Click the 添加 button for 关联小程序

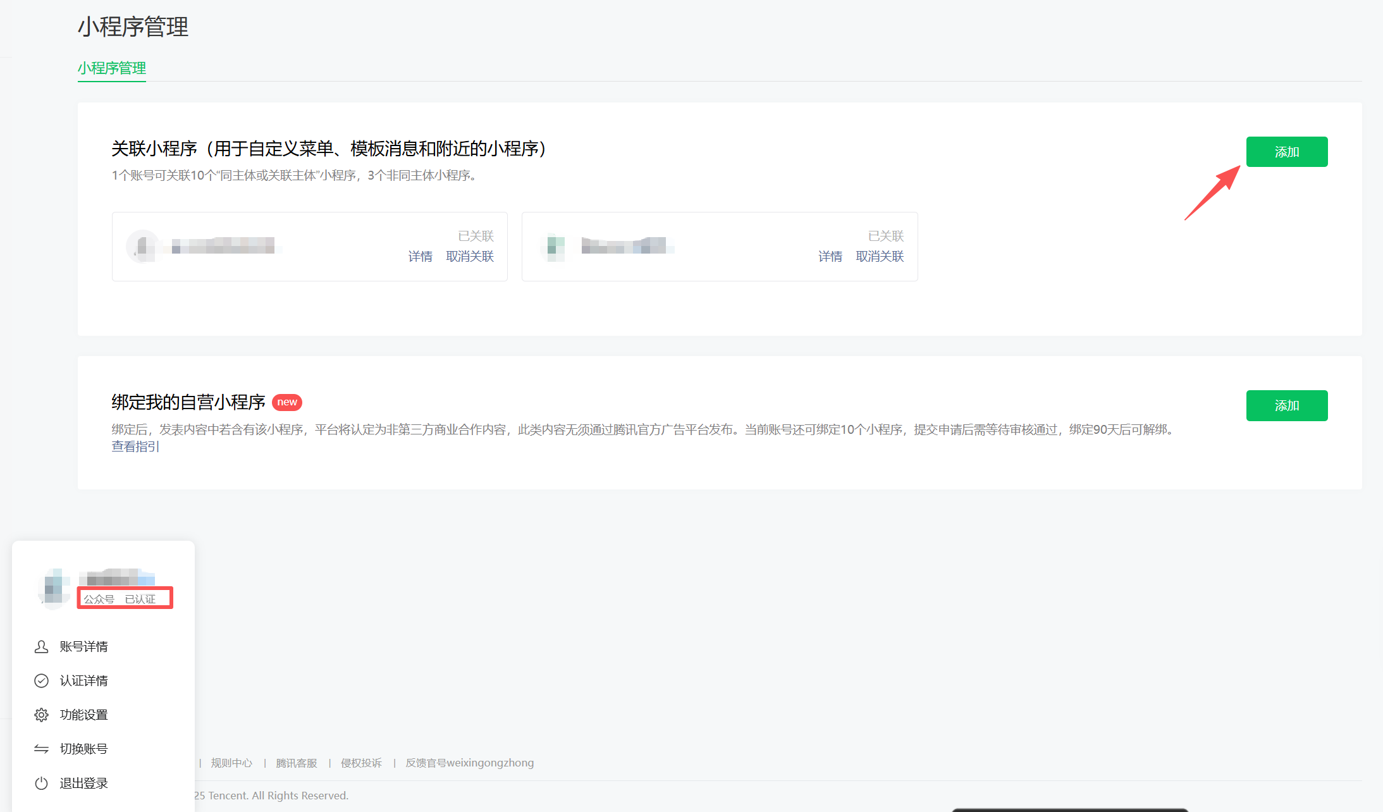[1287, 152]
